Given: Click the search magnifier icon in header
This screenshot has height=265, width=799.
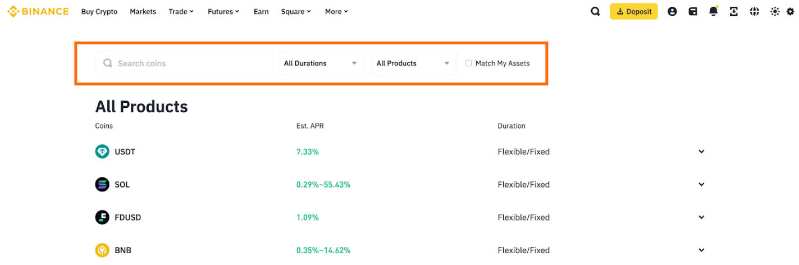Looking at the screenshot, I should click(x=595, y=11).
